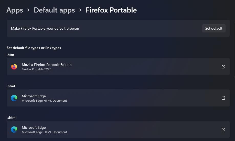The image size is (235, 141).
Task: Select the Mozilla Firefox, Portable Edition entry
Action: (47, 65)
